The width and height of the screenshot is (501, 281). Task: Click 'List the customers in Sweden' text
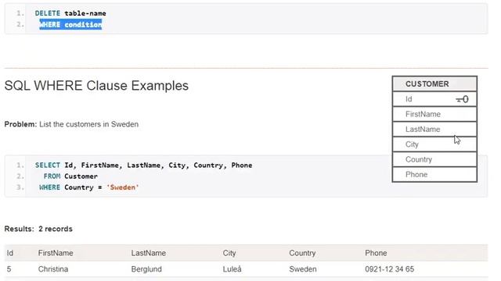tap(88, 124)
